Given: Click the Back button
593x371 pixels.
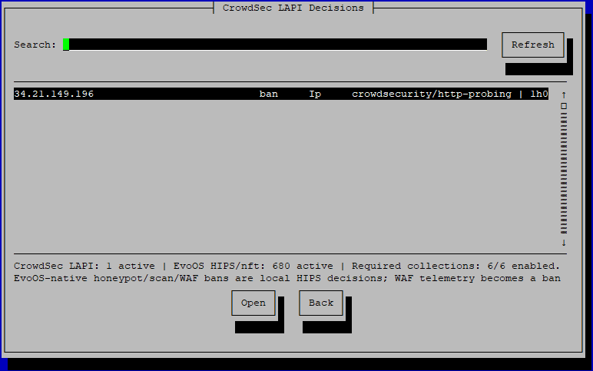Looking at the screenshot, I should [x=321, y=303].
